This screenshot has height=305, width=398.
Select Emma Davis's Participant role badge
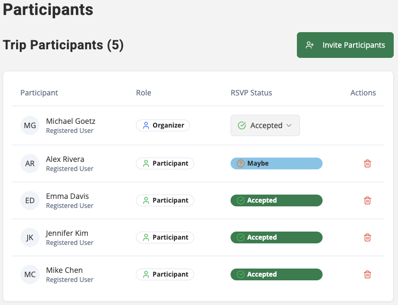165,200
